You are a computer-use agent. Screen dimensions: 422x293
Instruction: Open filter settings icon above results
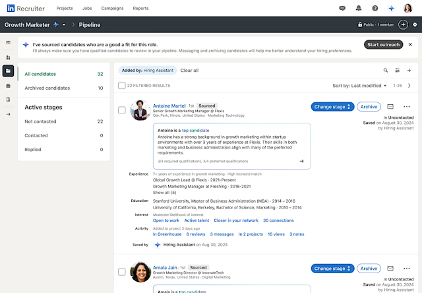click(x=398, y=70)
